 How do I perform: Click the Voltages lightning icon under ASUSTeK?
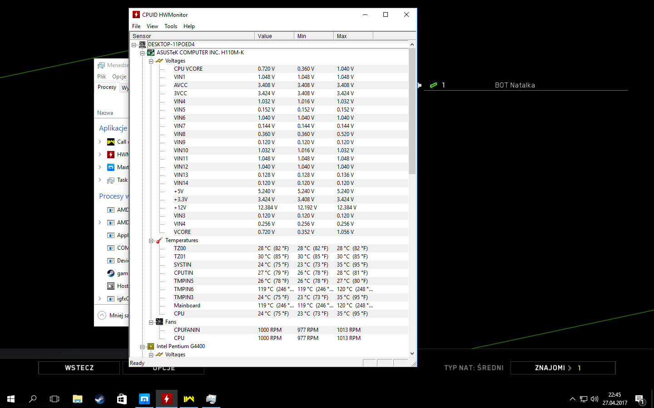coord(159,61)
